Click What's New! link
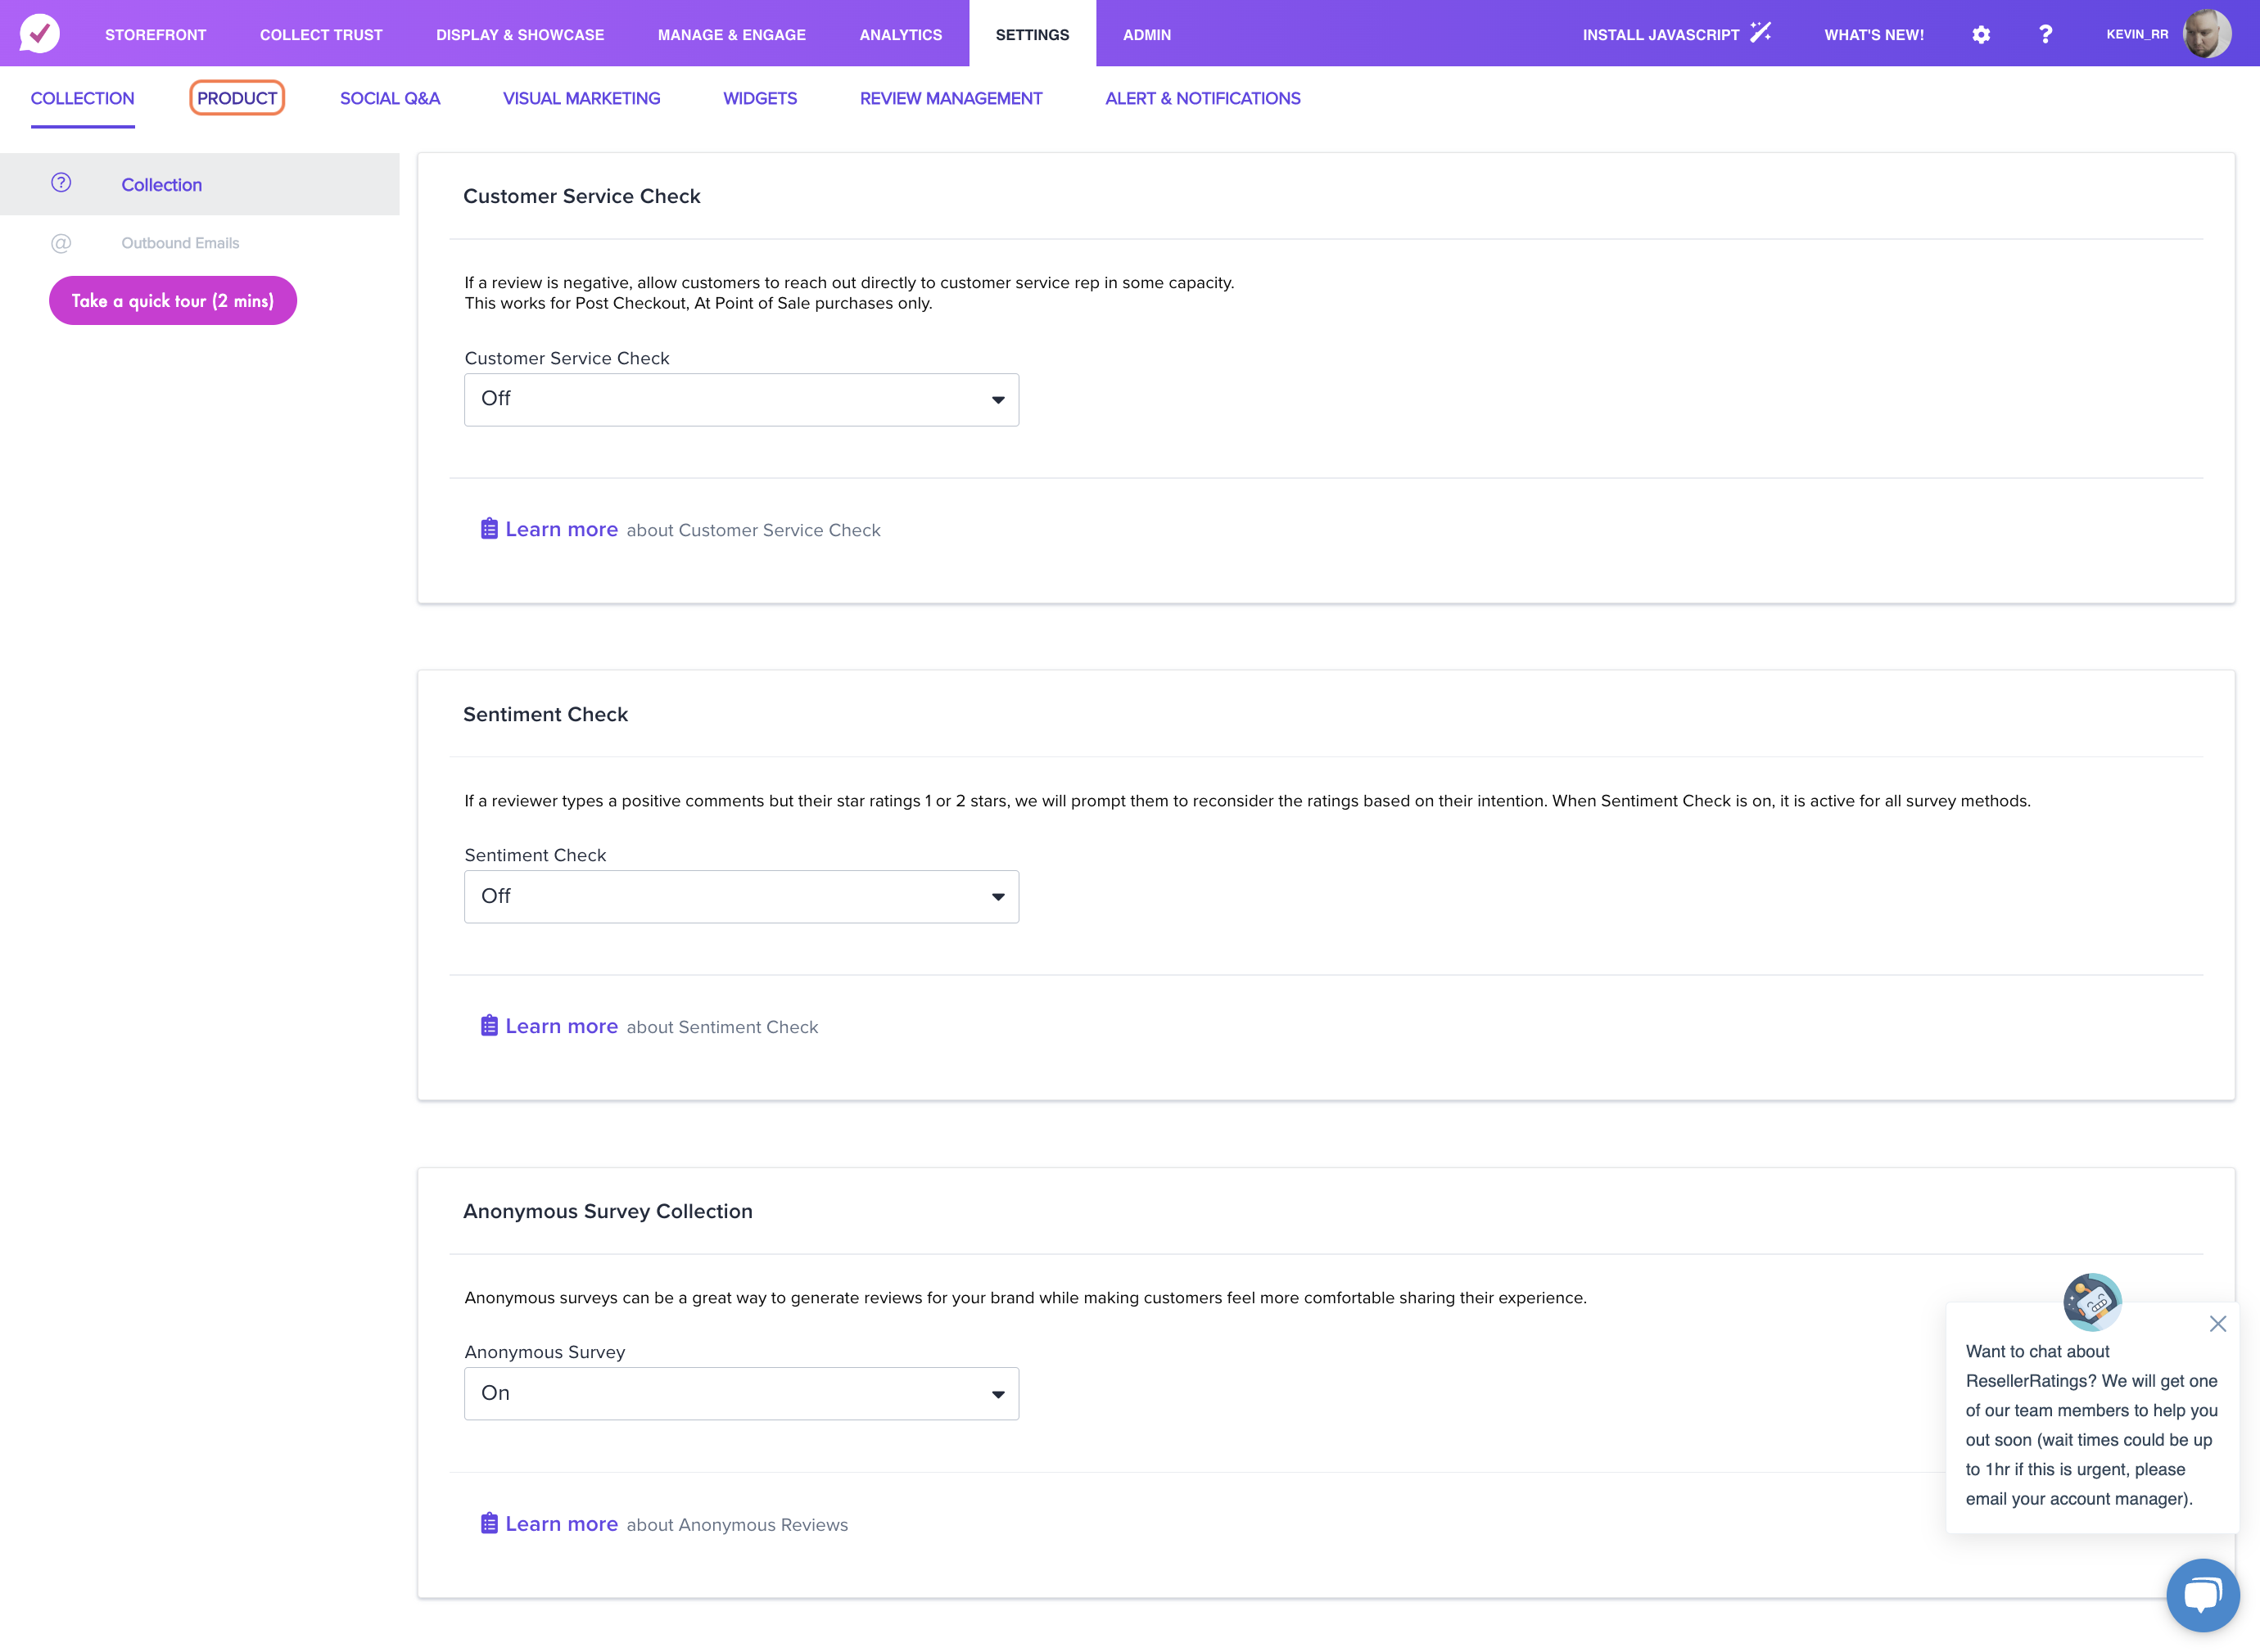2260x1652 pixels. (1873, 34)
